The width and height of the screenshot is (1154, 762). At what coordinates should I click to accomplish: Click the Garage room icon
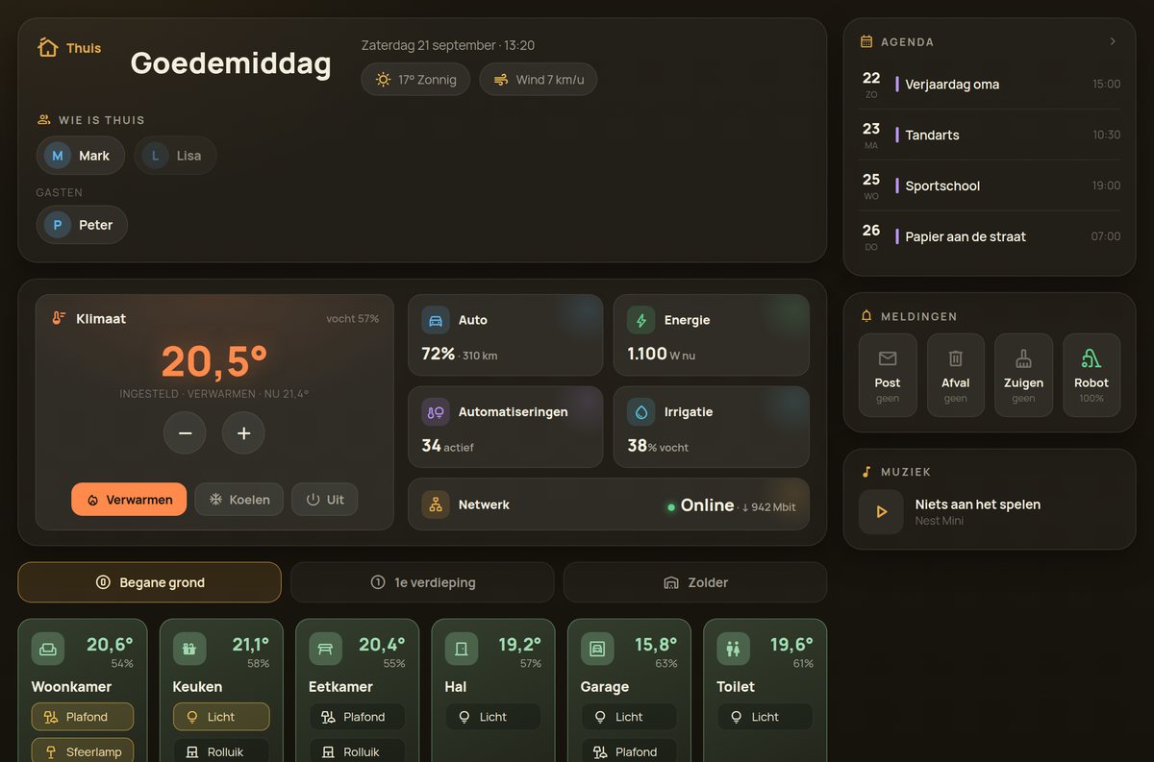(x=597, y=649)
